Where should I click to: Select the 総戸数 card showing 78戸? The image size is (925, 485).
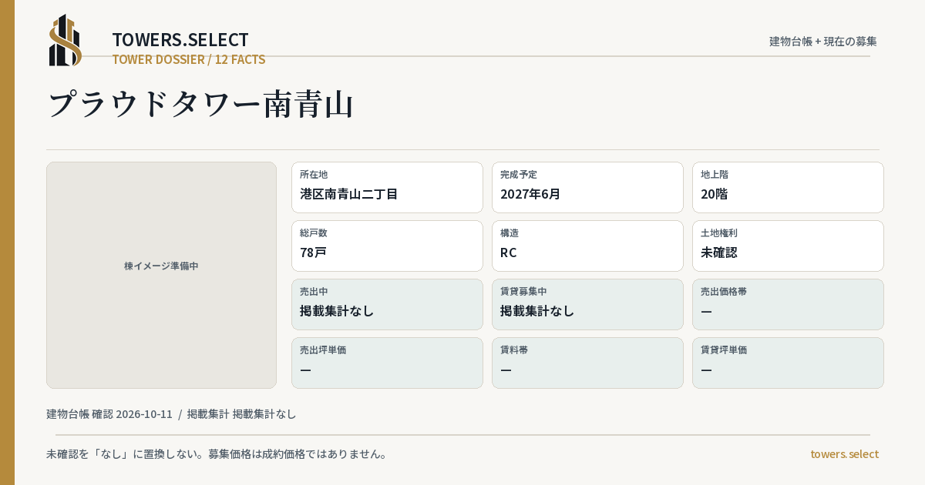click(387, 246)
